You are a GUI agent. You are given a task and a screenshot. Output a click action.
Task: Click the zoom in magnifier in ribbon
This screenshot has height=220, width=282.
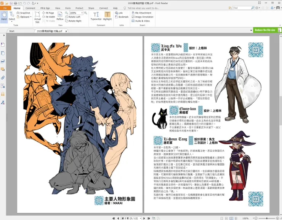point(86,13)
